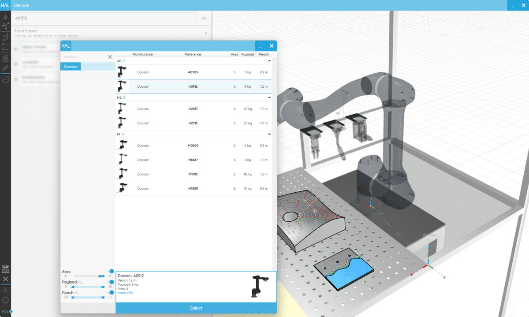Click the M1013 robot thumbnail
Screen dimensions: 529x317
[122, 174]
